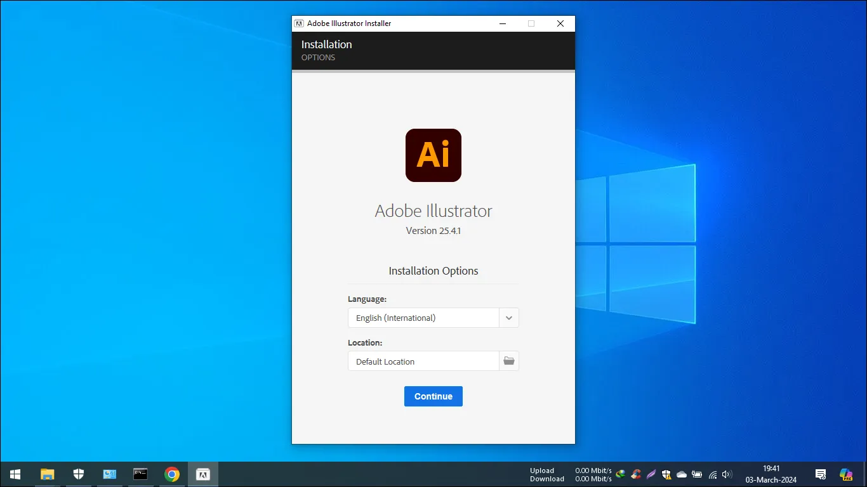This screenshot has height=487, width=867.
Task: Click the Wi-Fi network tray icon
Action: pos(712,474)
